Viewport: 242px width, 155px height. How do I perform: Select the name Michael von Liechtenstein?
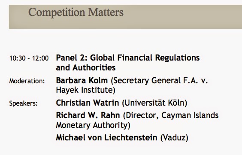(x=106, y=137)
